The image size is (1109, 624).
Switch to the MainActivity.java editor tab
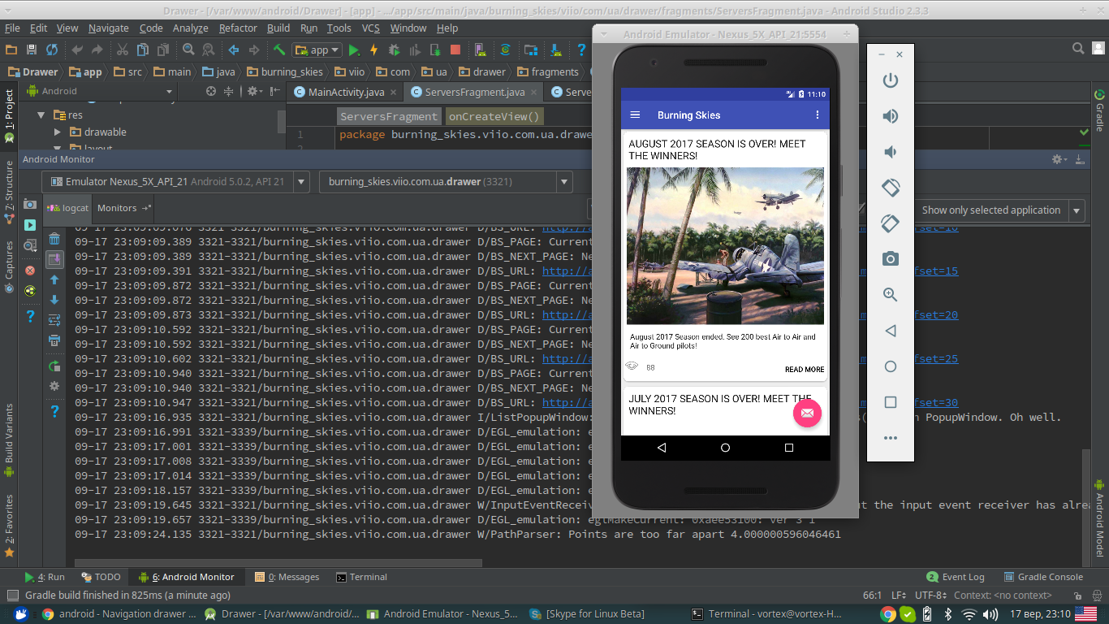pos(339,92)
